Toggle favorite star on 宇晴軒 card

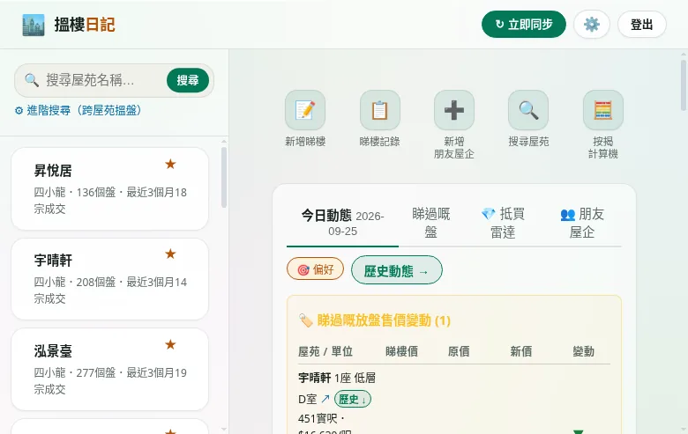pos(170,254)
